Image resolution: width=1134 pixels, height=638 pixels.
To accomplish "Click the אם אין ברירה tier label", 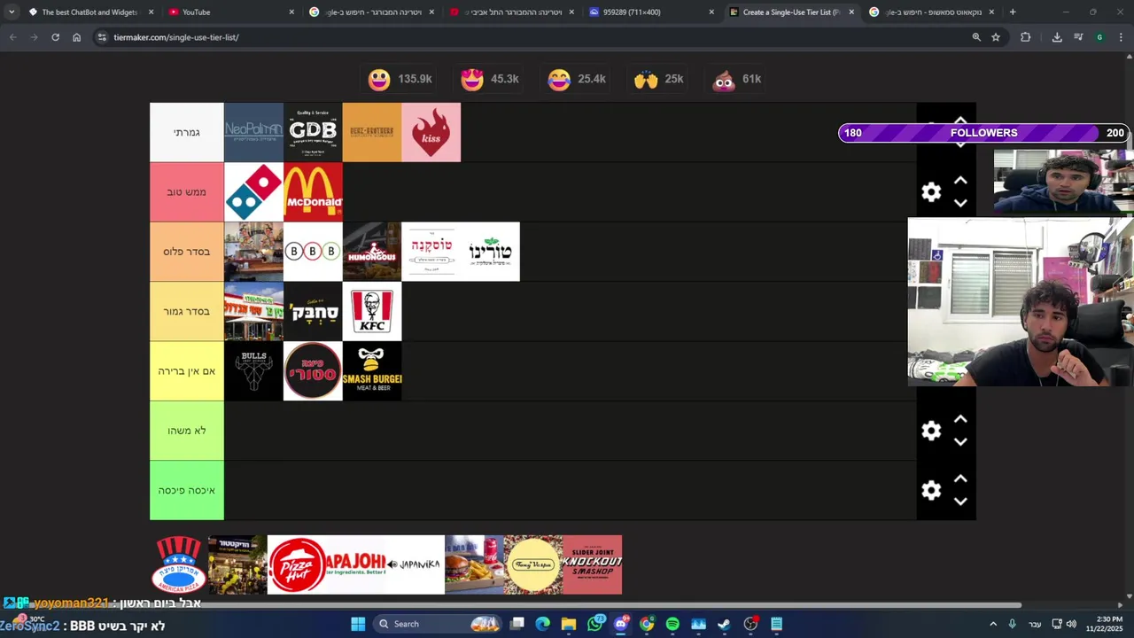I will (x=187, y=370).
